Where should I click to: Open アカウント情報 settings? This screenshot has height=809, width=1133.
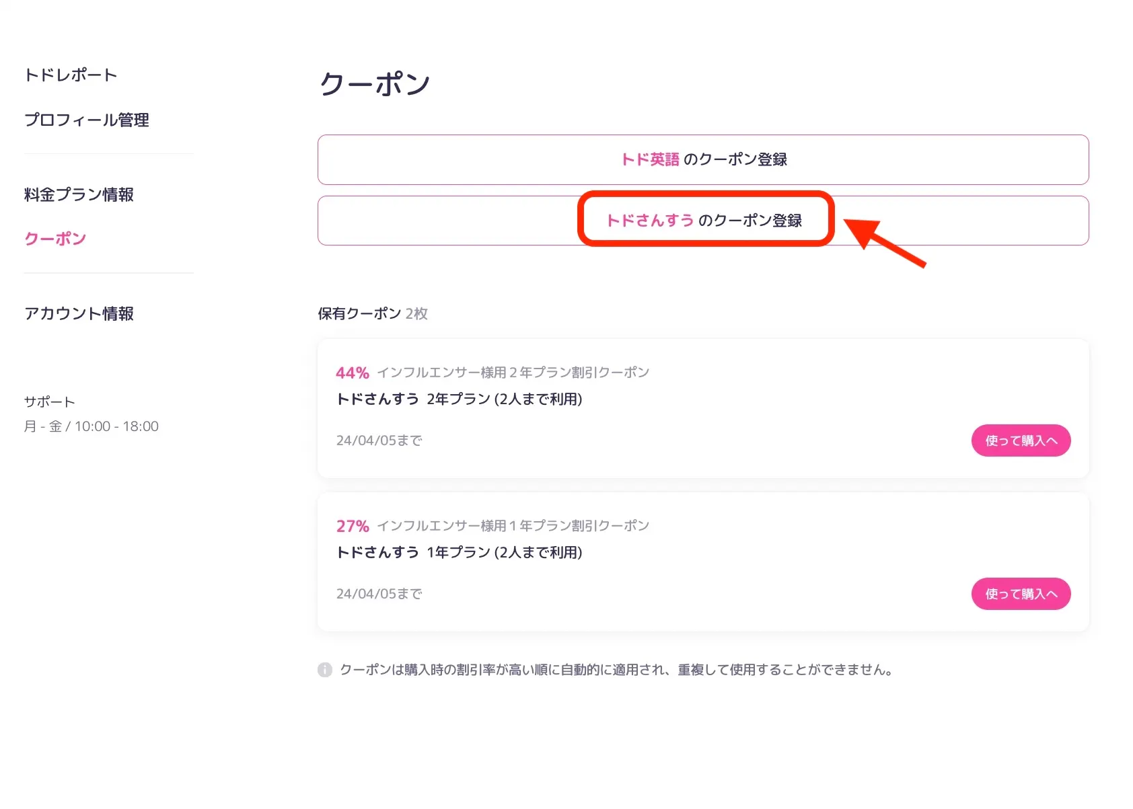[x=79, y=313]
